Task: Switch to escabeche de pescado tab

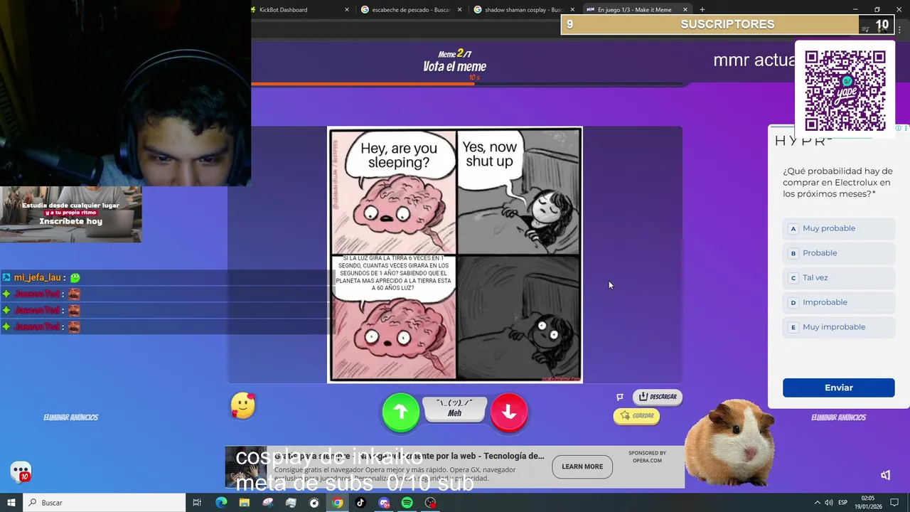Action: pyautogui.click(x=410, y=9)
